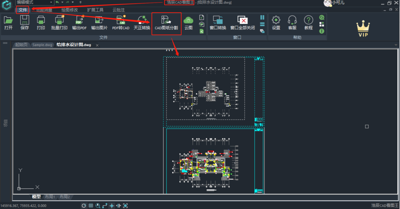The width and height of the screenshot is (400, 209).
Task: Start PDF转CAD conversion
Action: coord(121,23)
